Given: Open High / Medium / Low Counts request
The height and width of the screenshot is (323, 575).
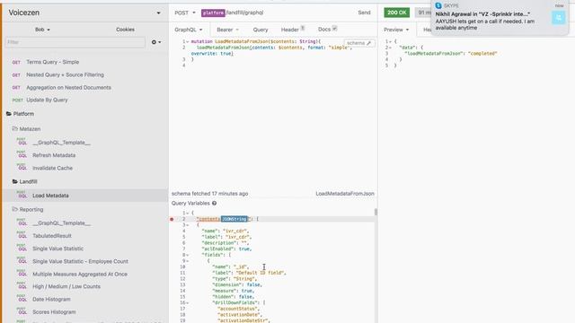Looking at the screenshot, I should pyautogui.click(x=66, y=286).
